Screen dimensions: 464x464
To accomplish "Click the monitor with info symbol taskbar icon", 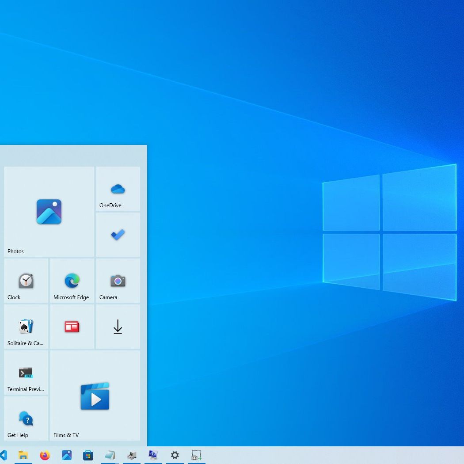I will pos(153,455).
